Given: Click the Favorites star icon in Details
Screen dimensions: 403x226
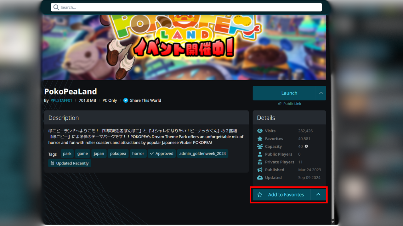Looking at the screenshot, I should (x=260, y=139).
